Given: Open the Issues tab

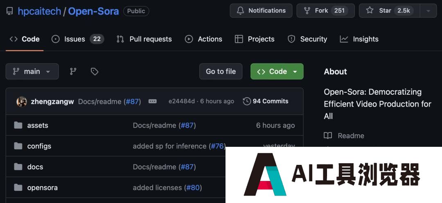Looking at the screenshot, I should pyautogui.click(x=77, y=39).
